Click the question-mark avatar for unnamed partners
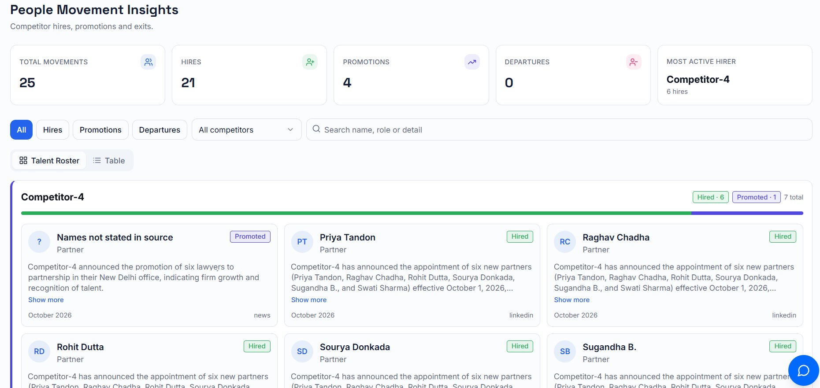 click(x=39, y=242)
